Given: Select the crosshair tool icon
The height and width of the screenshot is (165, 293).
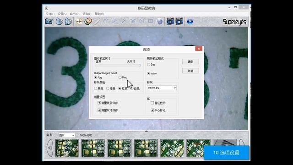Looking at the screenshot, I should [x=79, y=22].
